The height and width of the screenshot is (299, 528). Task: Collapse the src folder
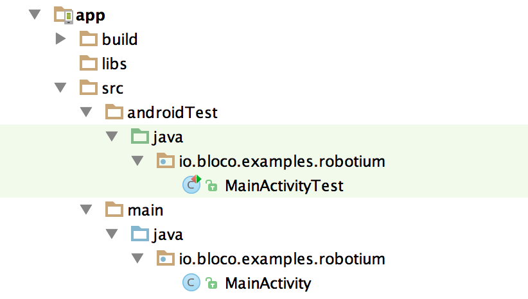tap(60, 87)
